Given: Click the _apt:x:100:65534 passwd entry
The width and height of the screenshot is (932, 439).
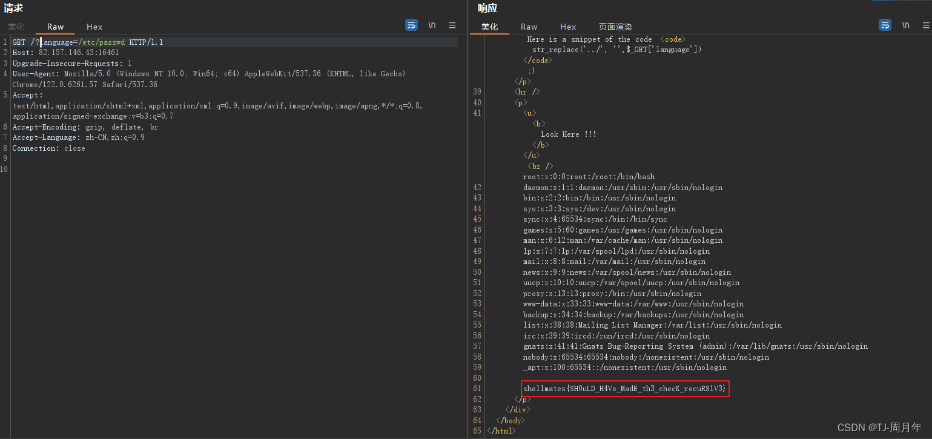Looking at the screenshot, I should coord(625,368).
